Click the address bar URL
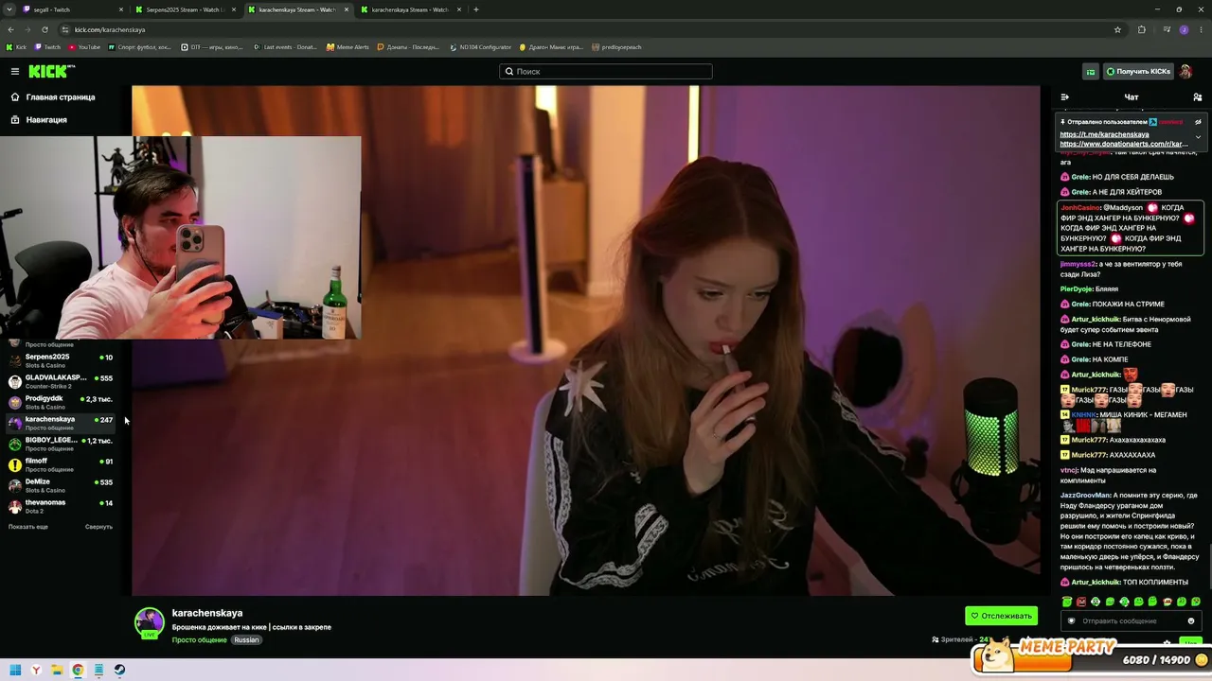The width and height of the screenshot is (1212, 681). tap(110, 29)
